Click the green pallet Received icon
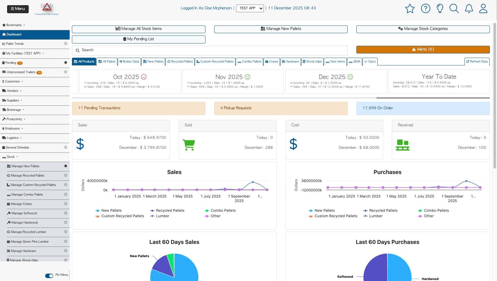Screen dimensions: 497x281 tap(403, 145)
